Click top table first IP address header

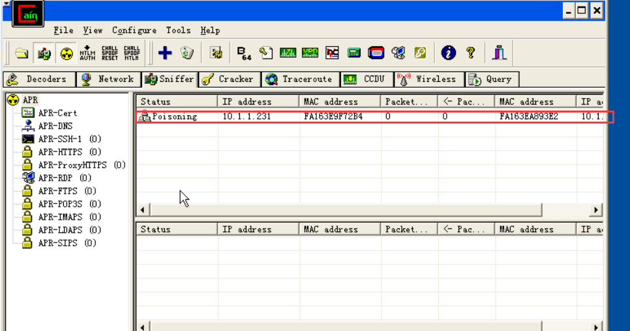click(258, 102)
